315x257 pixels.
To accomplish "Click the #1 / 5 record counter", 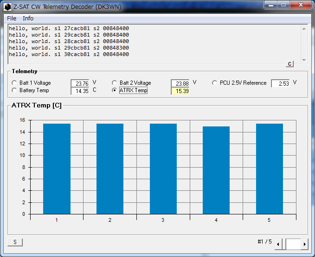I will click(x=264, y=242).
